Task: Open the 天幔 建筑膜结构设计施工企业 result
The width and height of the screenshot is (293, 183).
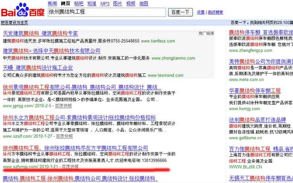Action: [x=38, y=68]
